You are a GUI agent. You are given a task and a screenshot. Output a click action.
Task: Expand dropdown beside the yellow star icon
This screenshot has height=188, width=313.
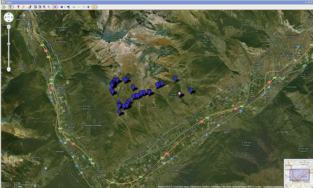tap(97, 7)
